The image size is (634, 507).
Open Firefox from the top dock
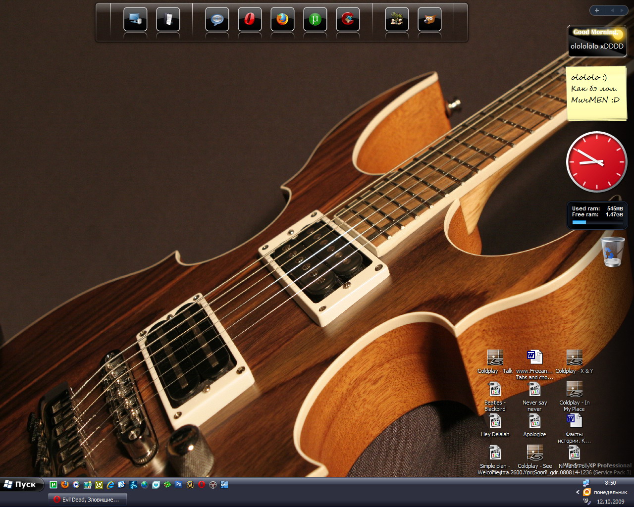point(282,20)
